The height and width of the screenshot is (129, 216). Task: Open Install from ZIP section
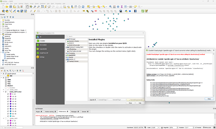coord(50,53)
